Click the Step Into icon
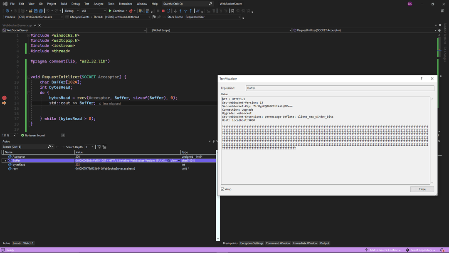 [180, 11]
